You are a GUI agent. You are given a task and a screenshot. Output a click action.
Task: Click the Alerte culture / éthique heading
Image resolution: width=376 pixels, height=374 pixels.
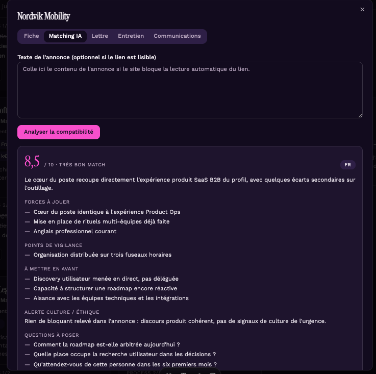point(62,312)
